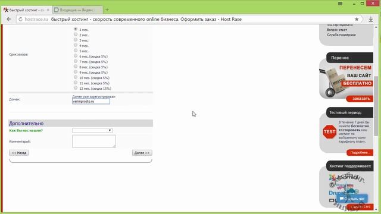Pick 11 мес. (скидка 5%) option

[76, 83]
